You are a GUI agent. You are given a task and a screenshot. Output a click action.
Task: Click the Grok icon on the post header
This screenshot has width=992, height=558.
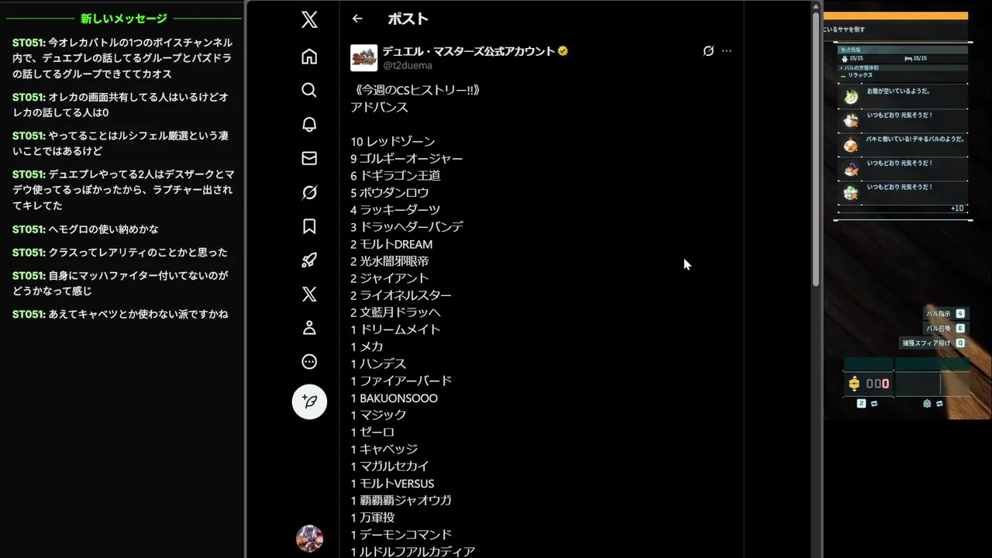(708, 51)
